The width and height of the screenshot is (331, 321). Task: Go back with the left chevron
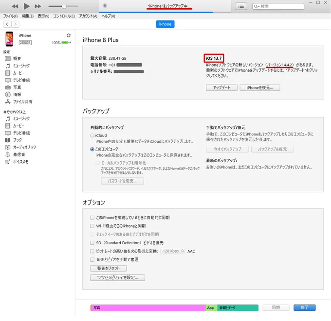7,24
